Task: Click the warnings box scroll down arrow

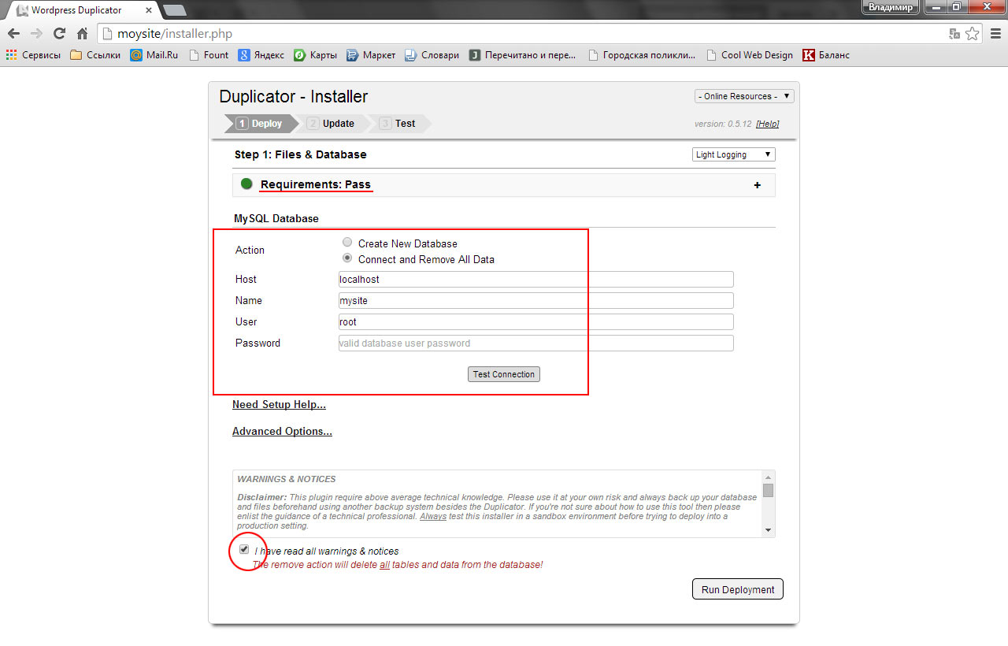Action: point(769,531)
